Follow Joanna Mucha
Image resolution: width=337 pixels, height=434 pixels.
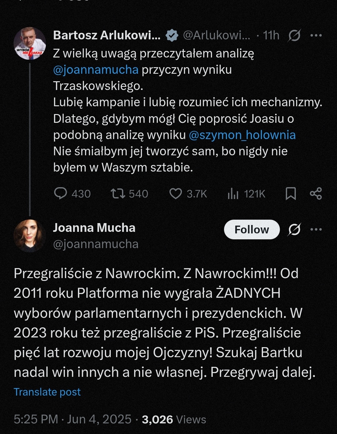[252, 230]
